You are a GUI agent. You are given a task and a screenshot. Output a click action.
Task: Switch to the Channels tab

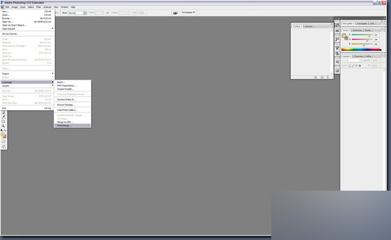click(x=358, y=56)
